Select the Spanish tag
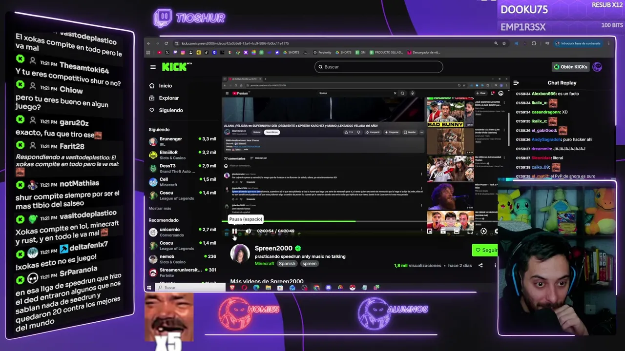Screen dimensions: 625x351 coord(287,264)
